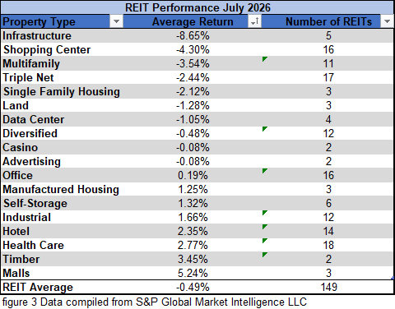This screenshot has width=395, height=309.
Task: Select the REIT Performance July 2026 title cell
Action: pos(197,7)
